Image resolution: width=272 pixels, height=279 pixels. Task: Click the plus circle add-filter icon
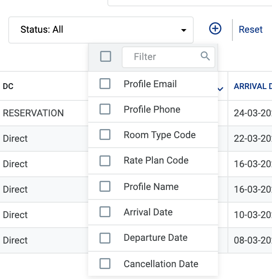pyautogui.click(x=215, y=29)
